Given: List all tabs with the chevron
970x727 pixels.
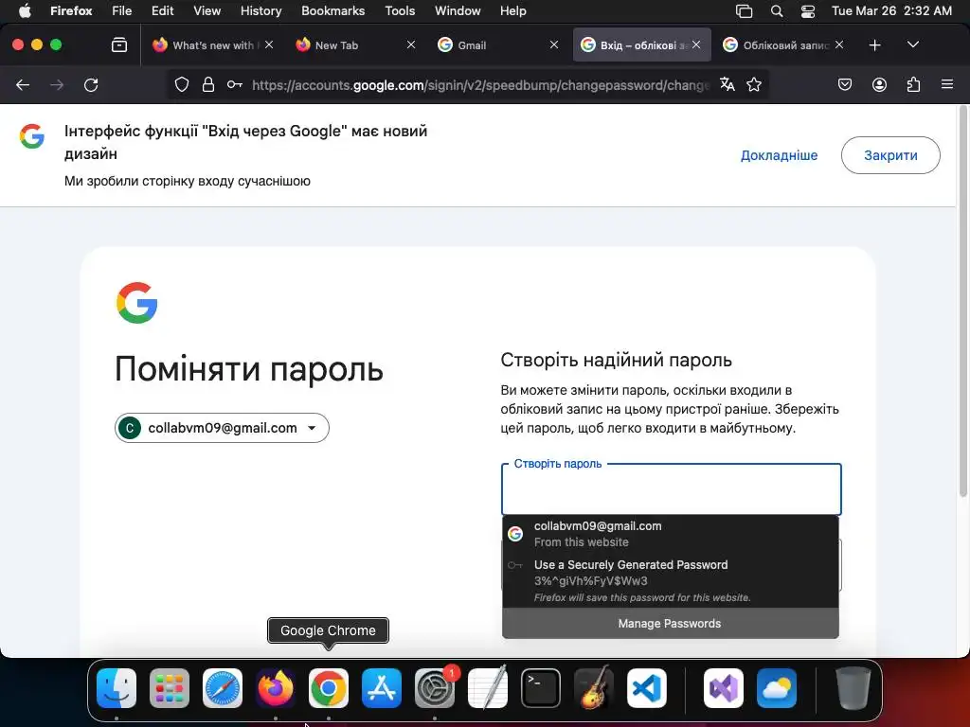Looking at the screenshot, I should (912, 44).
